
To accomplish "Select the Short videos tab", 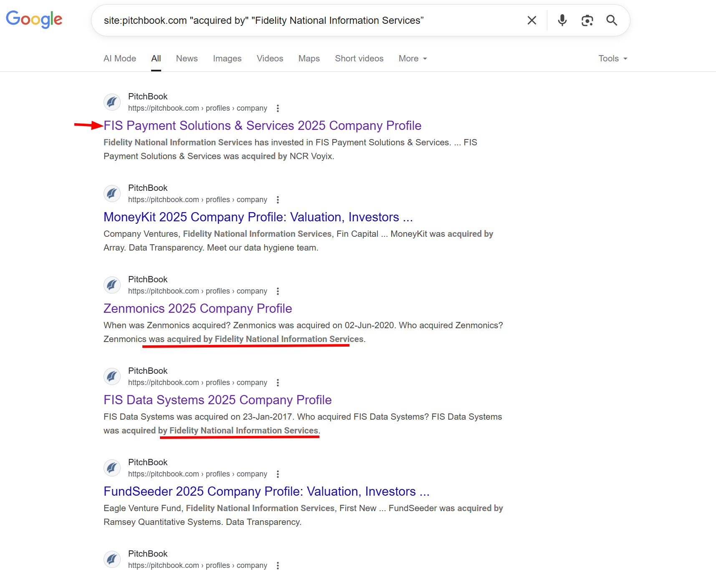I will [x=359, y=59].
